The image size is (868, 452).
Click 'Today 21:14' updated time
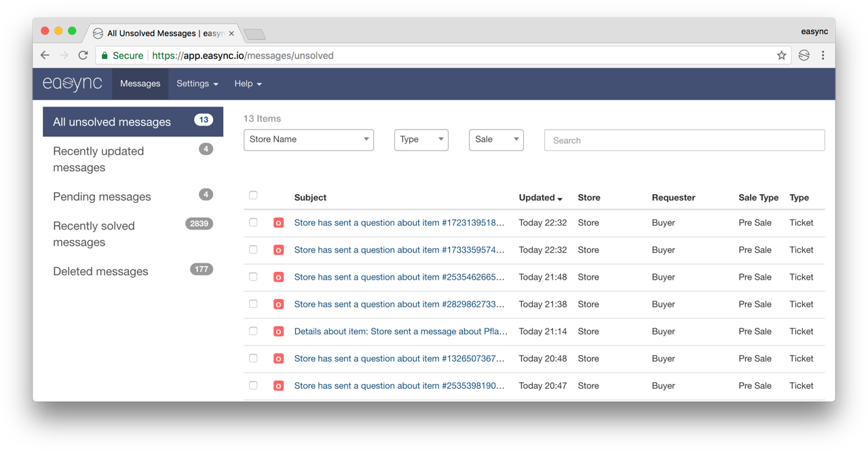click(x=542, y=331)
